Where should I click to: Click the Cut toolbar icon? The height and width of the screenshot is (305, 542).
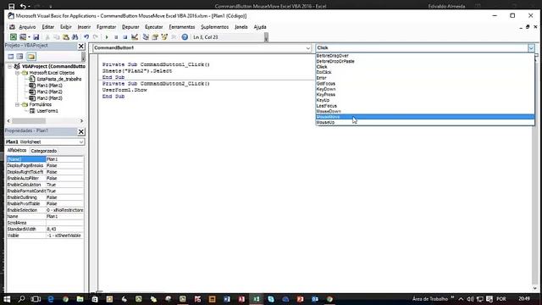(47, 37)
